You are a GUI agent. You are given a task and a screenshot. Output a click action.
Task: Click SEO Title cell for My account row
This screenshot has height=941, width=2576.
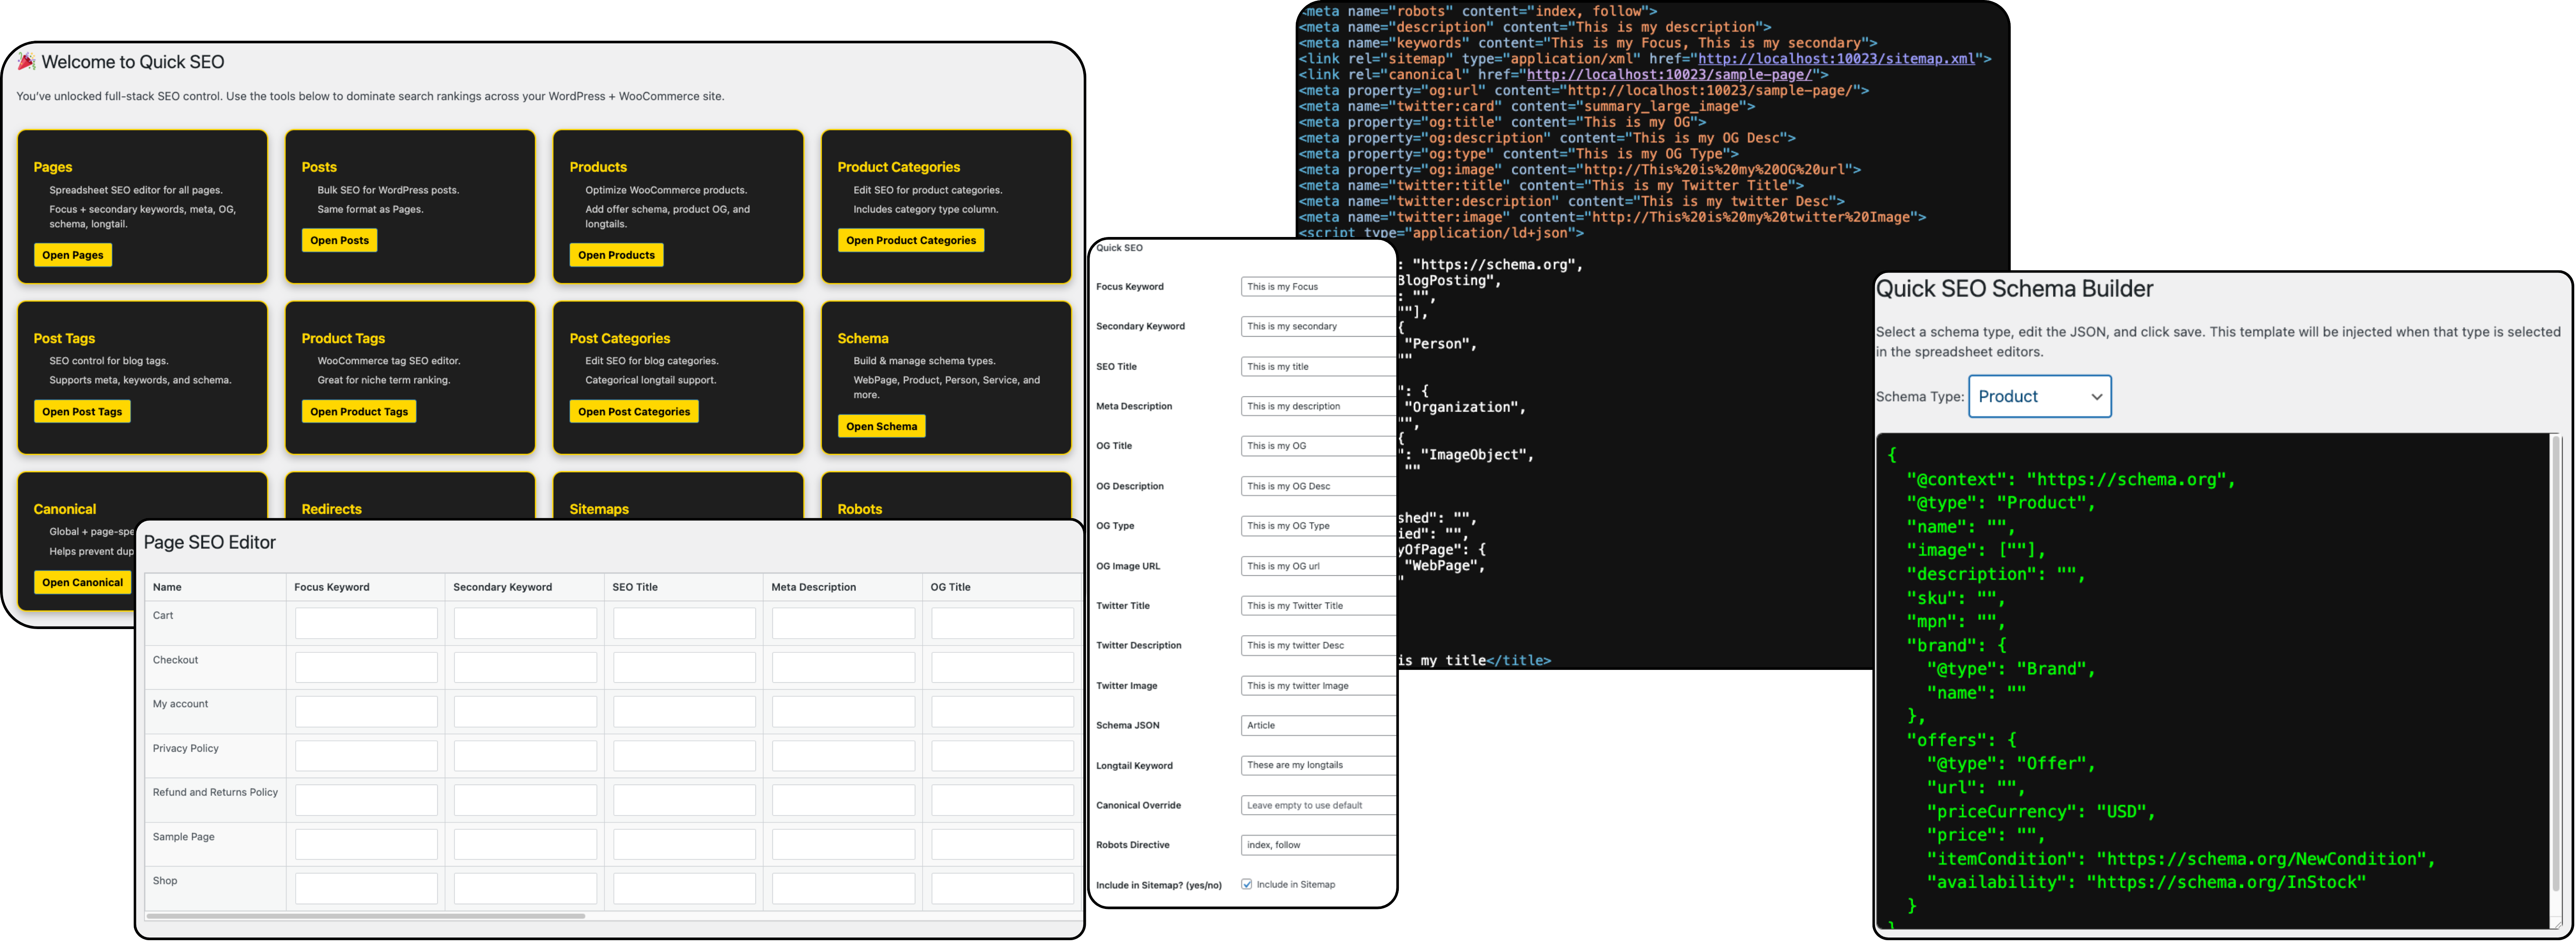684,712
